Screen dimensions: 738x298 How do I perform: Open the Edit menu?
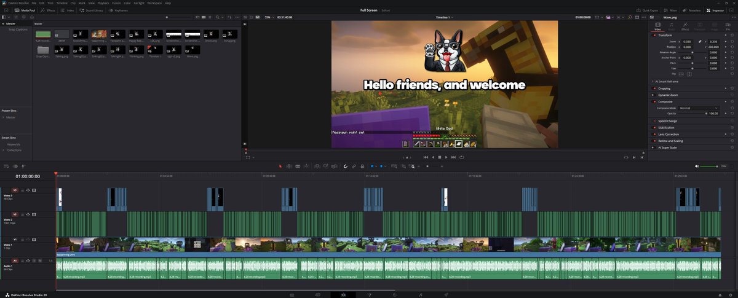click(x=42, y=3)
